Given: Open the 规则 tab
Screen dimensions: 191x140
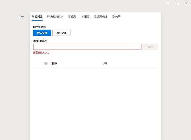Looking at the screenshot, I should point(73,17).
